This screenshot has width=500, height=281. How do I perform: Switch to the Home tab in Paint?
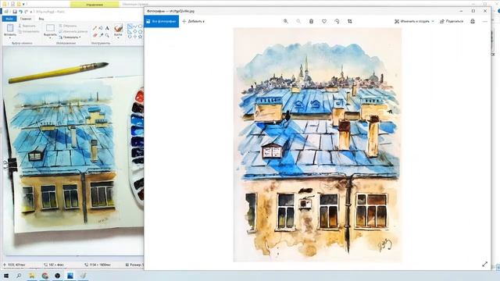click(26, 19)
